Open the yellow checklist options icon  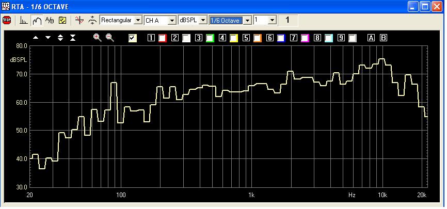pyautogui.click(x=62, y=20)
